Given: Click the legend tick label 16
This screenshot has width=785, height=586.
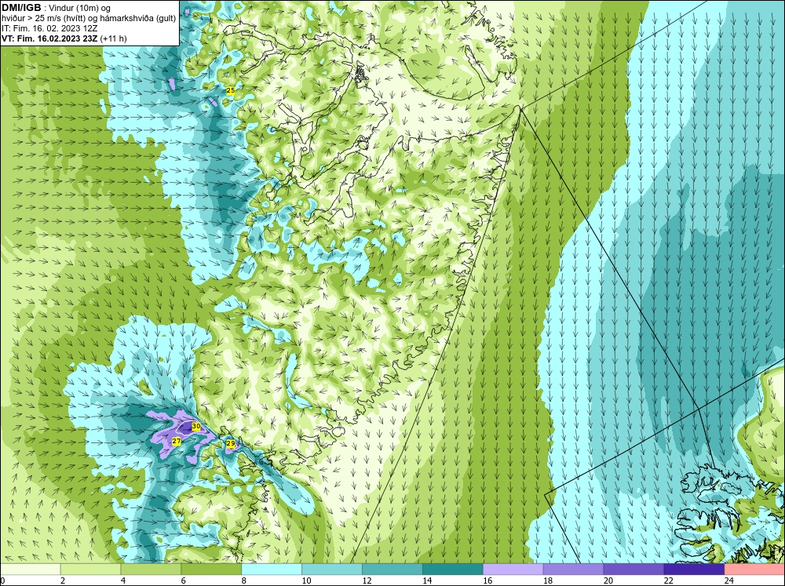Looking at the screenshot, I should click(x=487, y=581).
